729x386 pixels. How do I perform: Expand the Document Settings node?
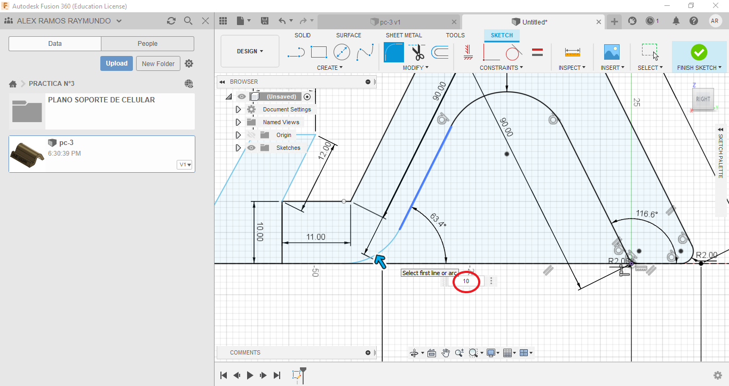239,109
